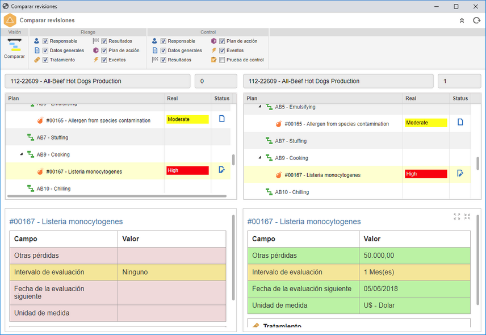
Task: Enable Prueba de control checkbox
Action: [x=222, y=60]
